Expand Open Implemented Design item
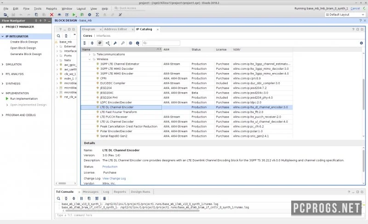The height and width of the screenshot is (224, 368). point(7,105)
